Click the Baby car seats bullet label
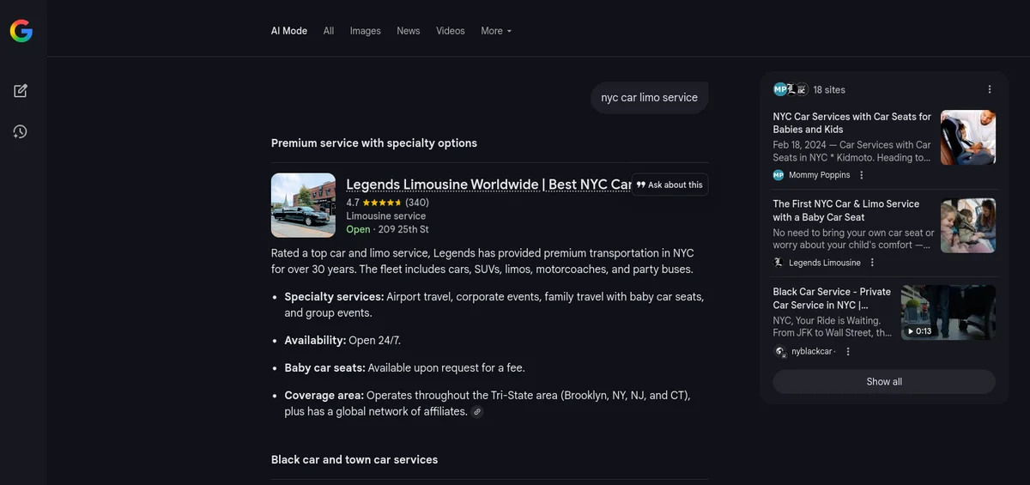Viewport: 1030px width, 485px height. point(325,367)
